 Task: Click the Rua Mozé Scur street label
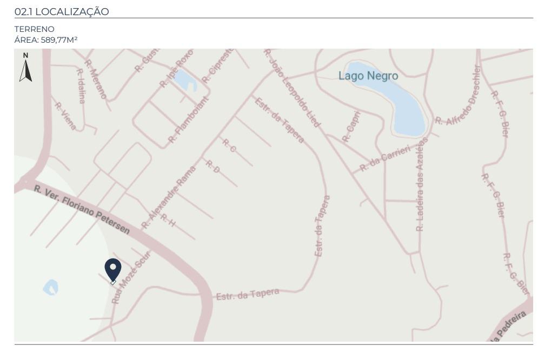coord(131,277)
